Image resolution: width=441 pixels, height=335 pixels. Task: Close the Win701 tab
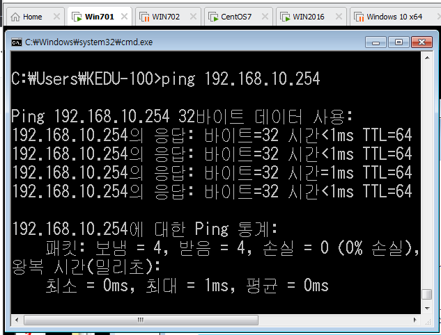click(x=124, y=17)
